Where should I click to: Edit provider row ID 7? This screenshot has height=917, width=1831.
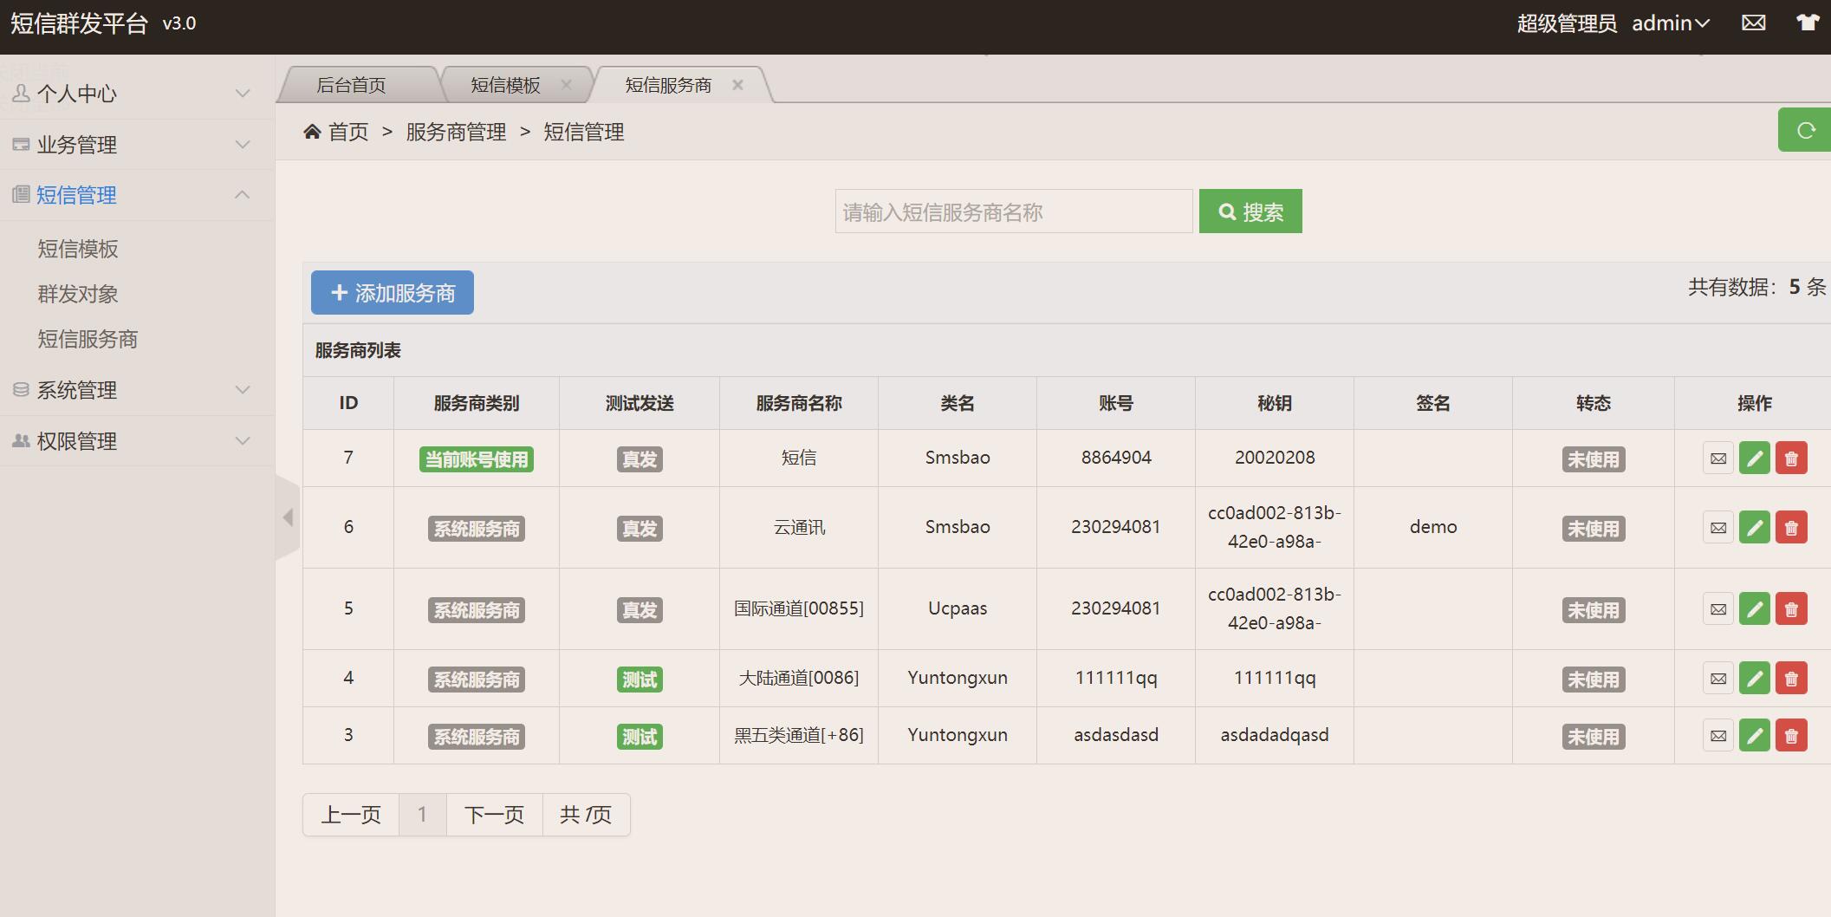(x=1755, y=458)
